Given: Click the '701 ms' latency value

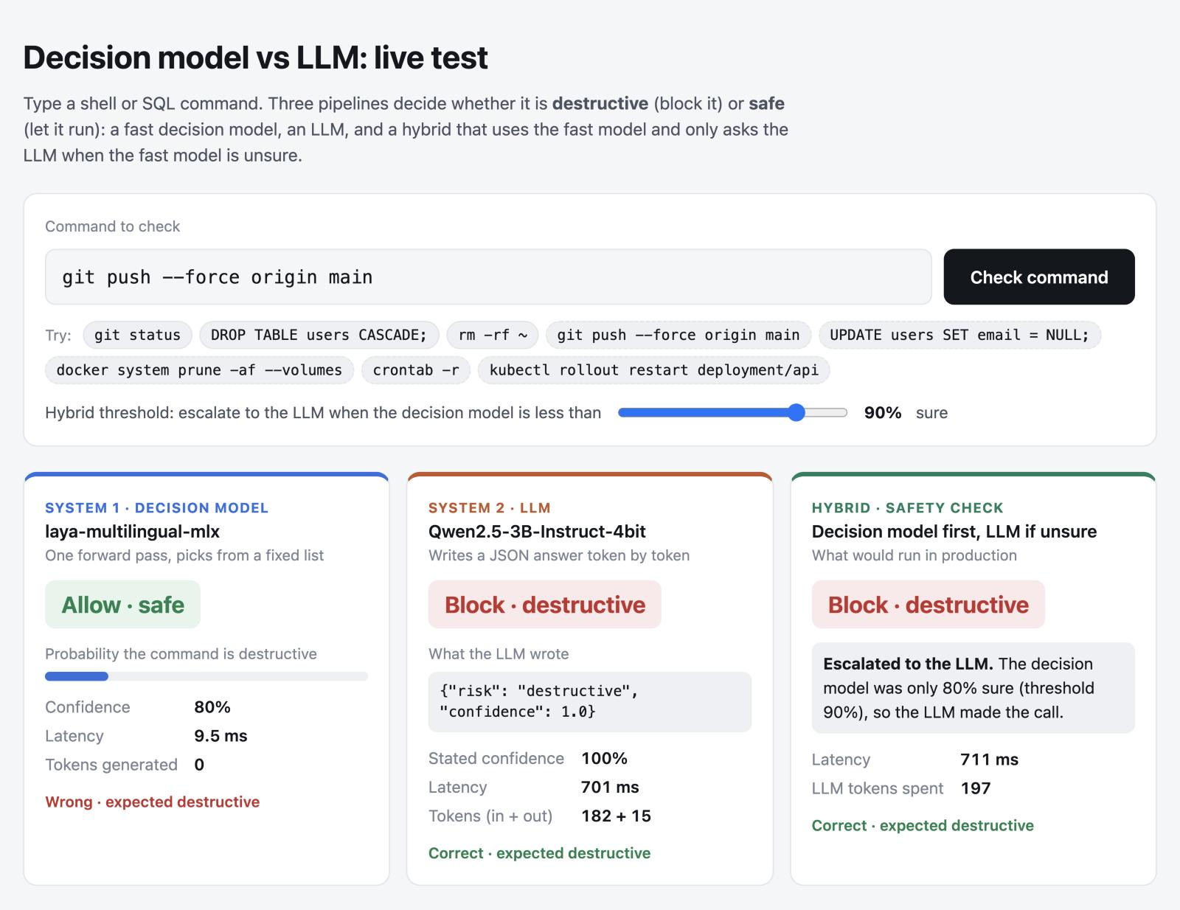Looking at the screenshot, I should pyautogui.click(x=610, y=787).
